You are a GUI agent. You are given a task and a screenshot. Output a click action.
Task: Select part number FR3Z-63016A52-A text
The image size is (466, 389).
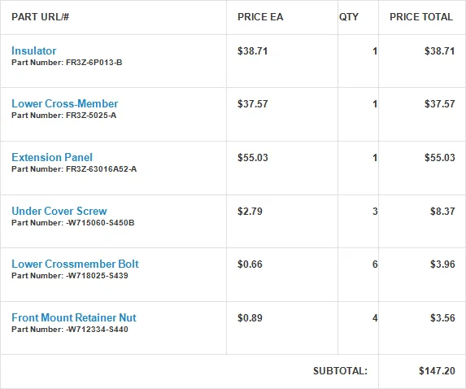tap(101, 169)
